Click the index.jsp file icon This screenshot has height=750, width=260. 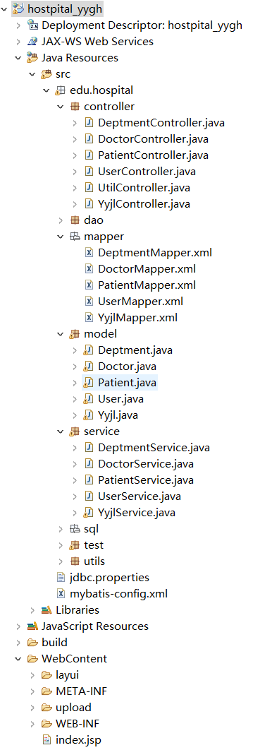point(47,739)
